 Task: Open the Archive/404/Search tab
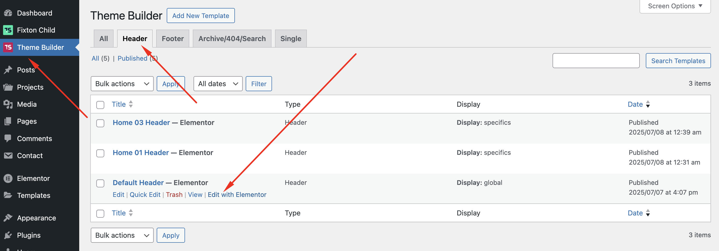232,39
